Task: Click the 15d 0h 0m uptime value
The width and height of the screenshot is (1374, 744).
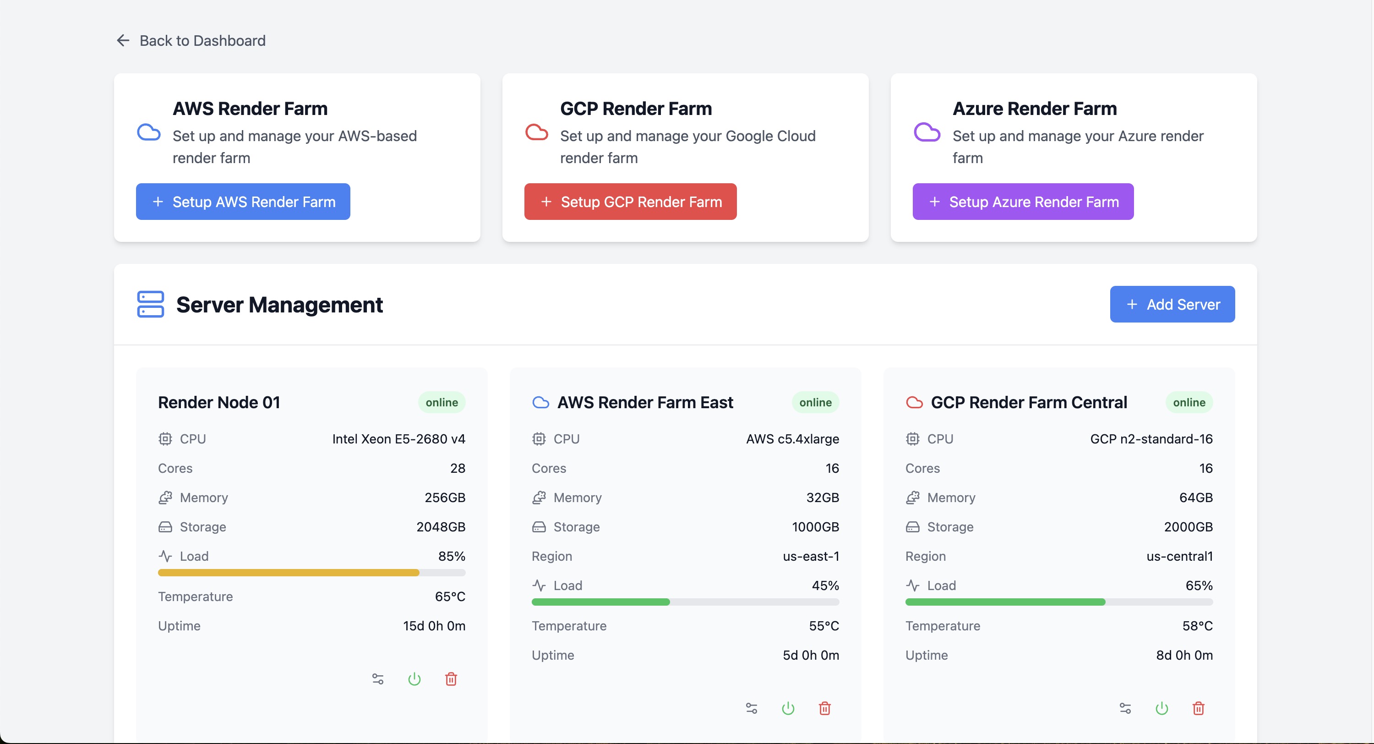Action: point(434,625)
